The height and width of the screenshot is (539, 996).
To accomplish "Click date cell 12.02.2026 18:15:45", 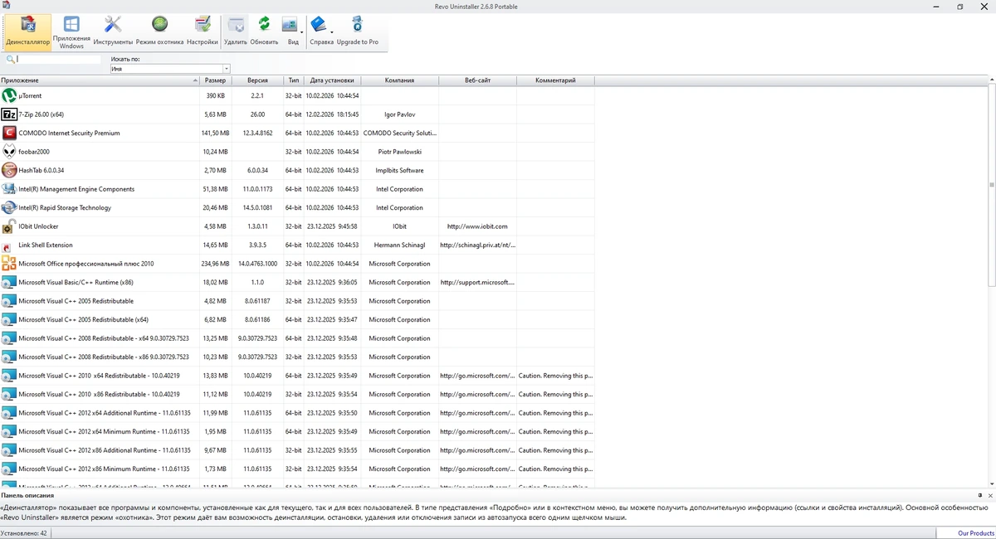I will point(332,114).
